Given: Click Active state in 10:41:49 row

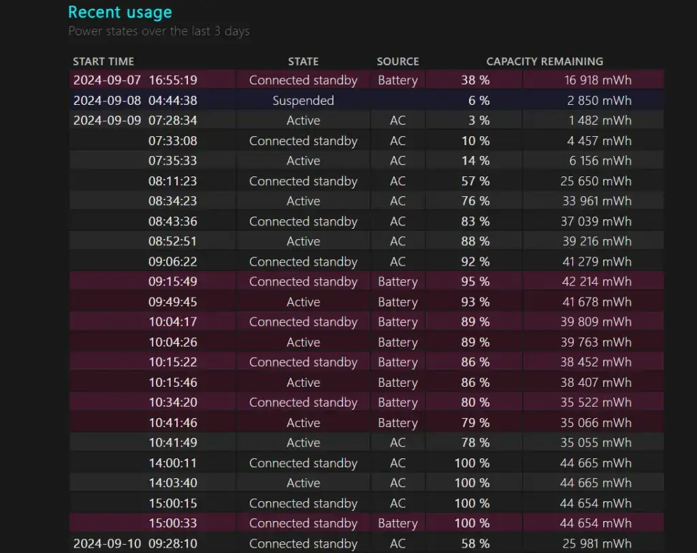Looking at the screenshot, I should [x=303, y=443].
